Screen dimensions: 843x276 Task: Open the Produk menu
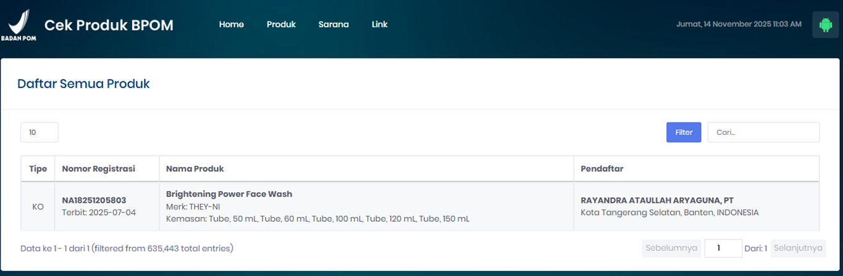(x=281, y=25)
